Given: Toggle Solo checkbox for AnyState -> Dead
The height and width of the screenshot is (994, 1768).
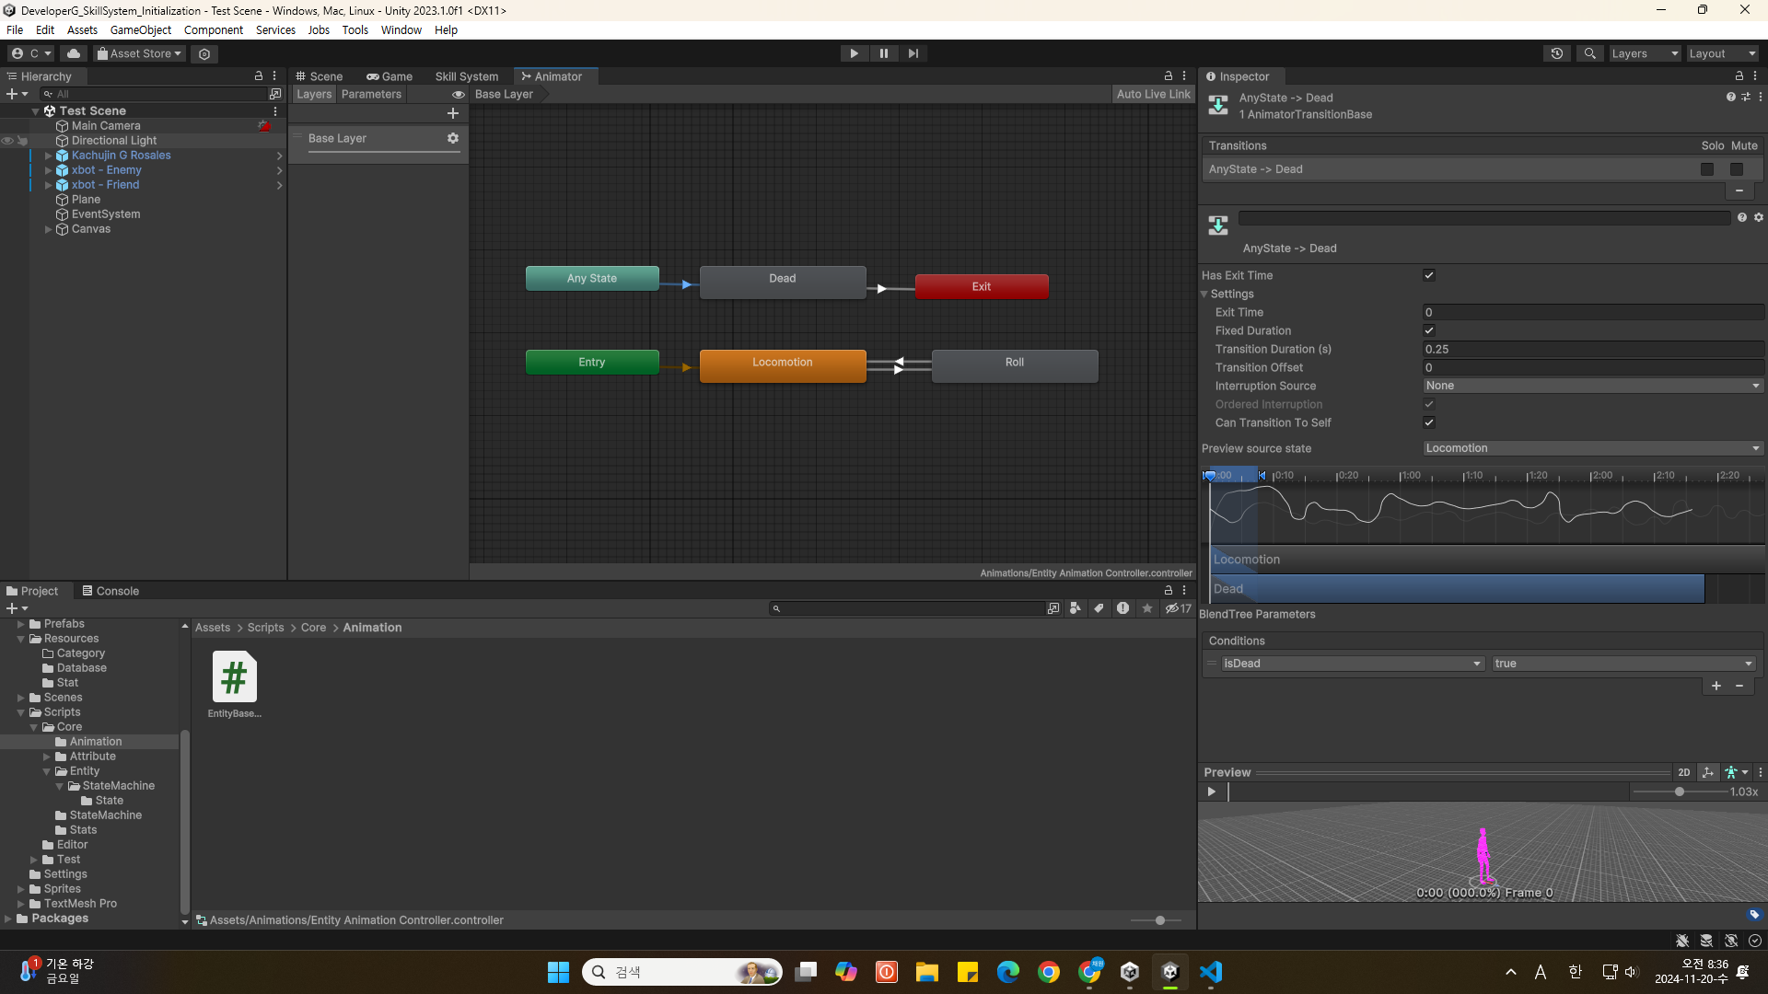Looking at the screenshot, I should pyautogui.click(x=1707, y=169).
